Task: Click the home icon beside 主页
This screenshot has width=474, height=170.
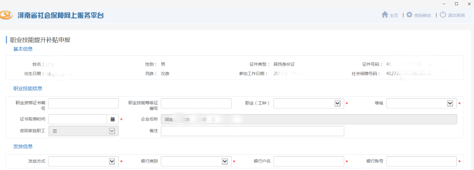Action: (x=385, y=15)
